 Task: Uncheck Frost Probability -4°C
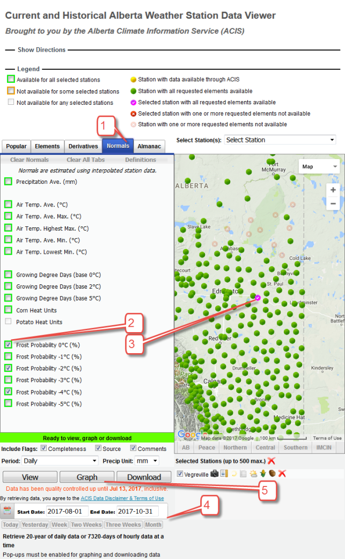coord(8,391)
